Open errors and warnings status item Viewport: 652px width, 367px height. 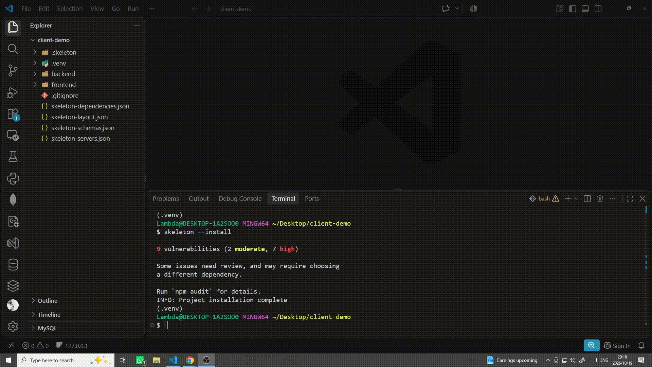pyautogui.click(x=35, y=346)
